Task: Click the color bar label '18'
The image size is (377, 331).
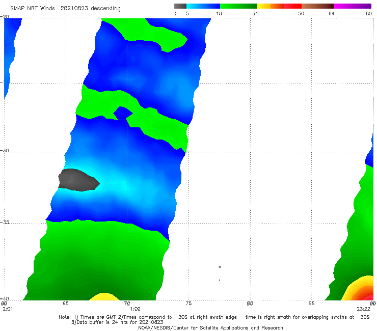Action: pos(219,13)
